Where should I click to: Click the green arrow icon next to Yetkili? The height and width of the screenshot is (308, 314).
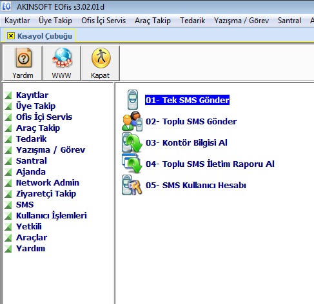(8, 227)
